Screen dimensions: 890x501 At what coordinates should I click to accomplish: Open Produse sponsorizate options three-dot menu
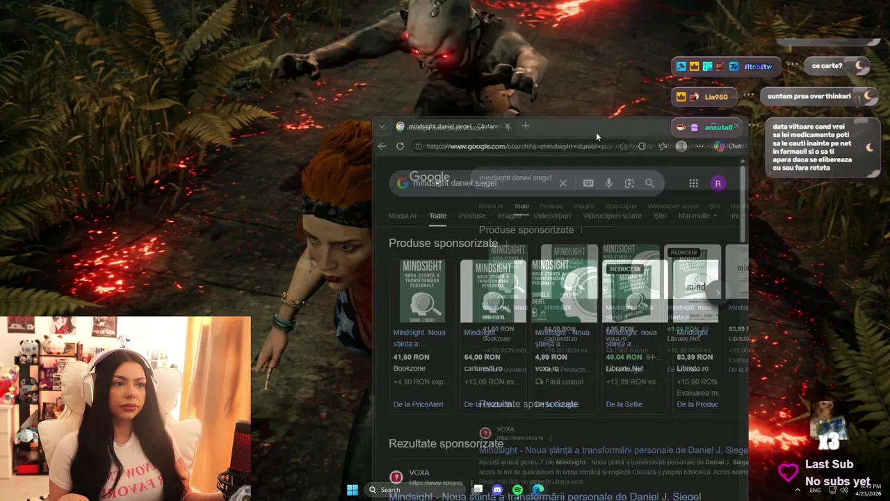[x=507, y=244]
